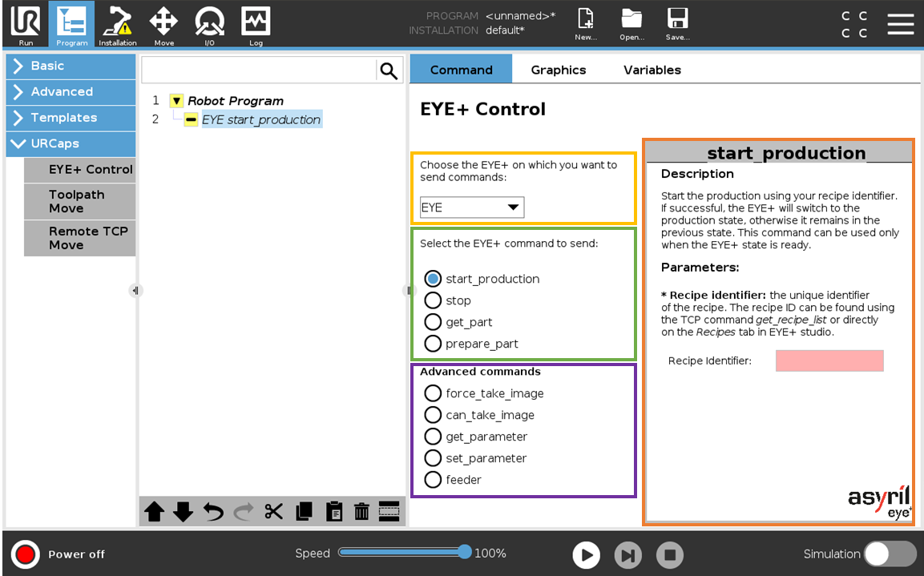Viewport: 924px width, 576px height.
Task: Collapse the URCaps section
Action: point(71,143)
